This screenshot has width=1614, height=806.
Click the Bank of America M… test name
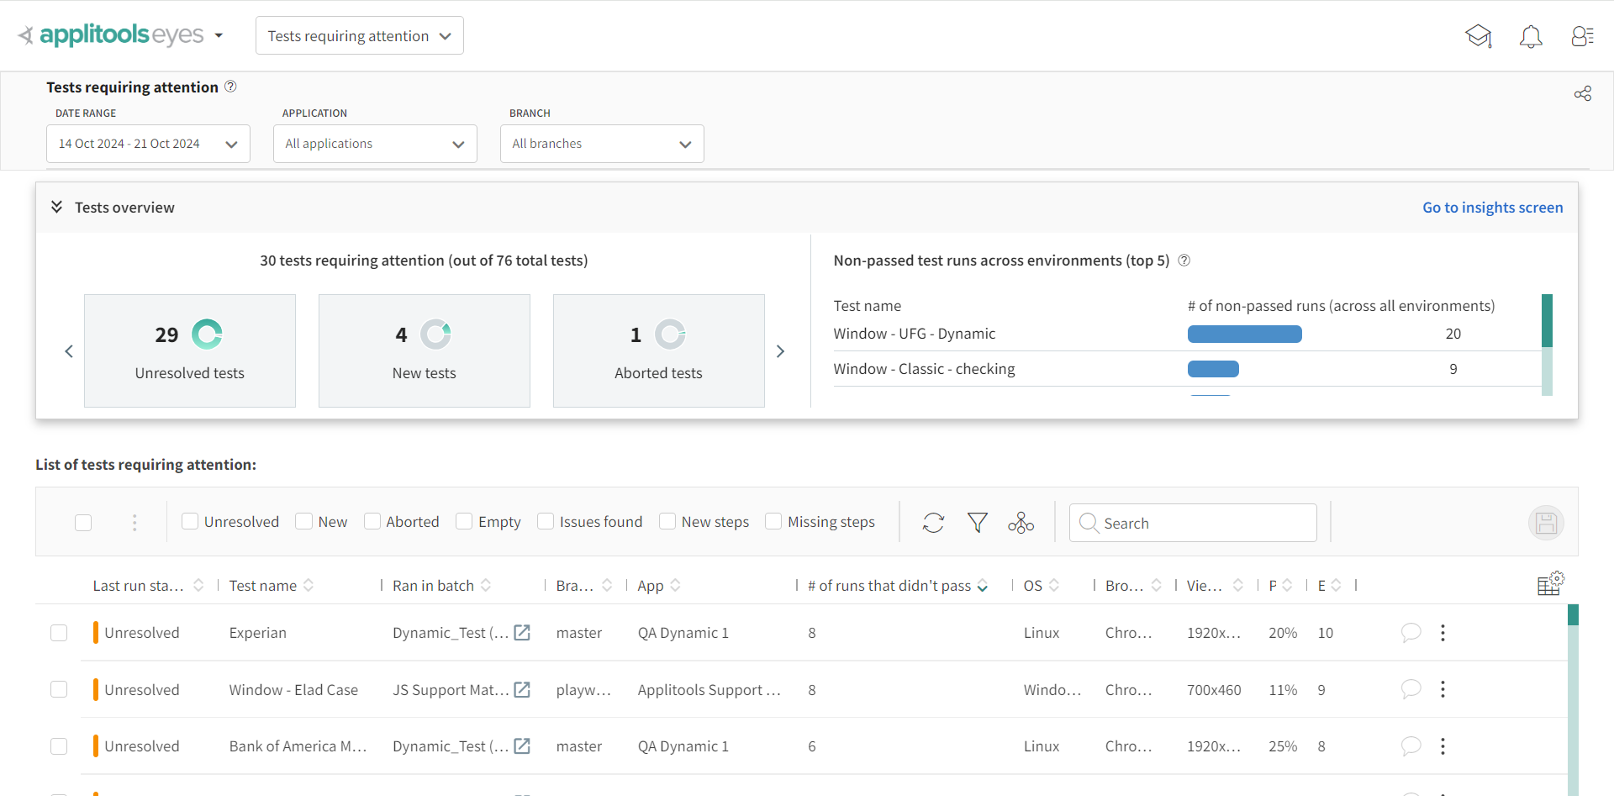[x=298, y=746]
